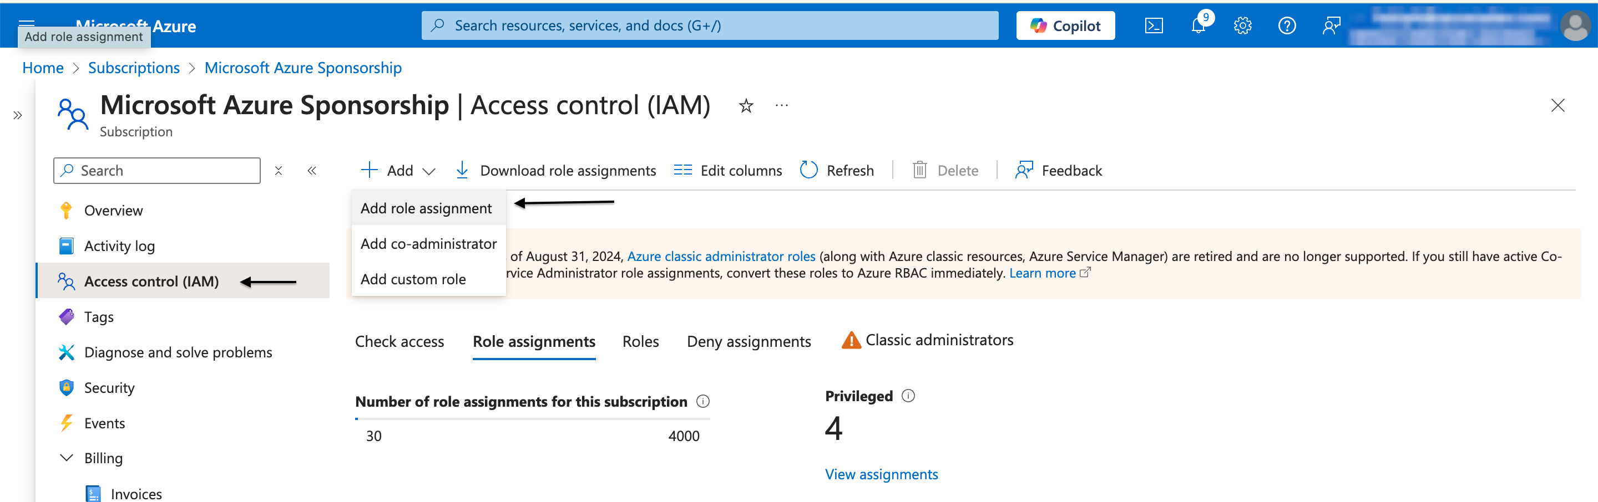Open Microsoft Azure Sponsorship breadcrumb

[x=303, y=68]
